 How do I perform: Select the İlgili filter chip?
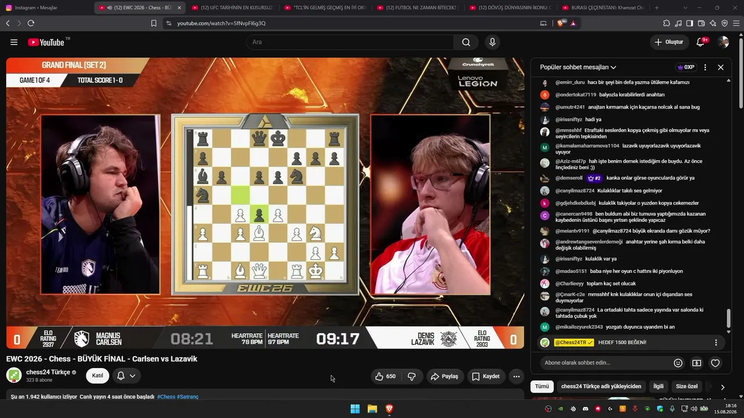pos(659,387)
